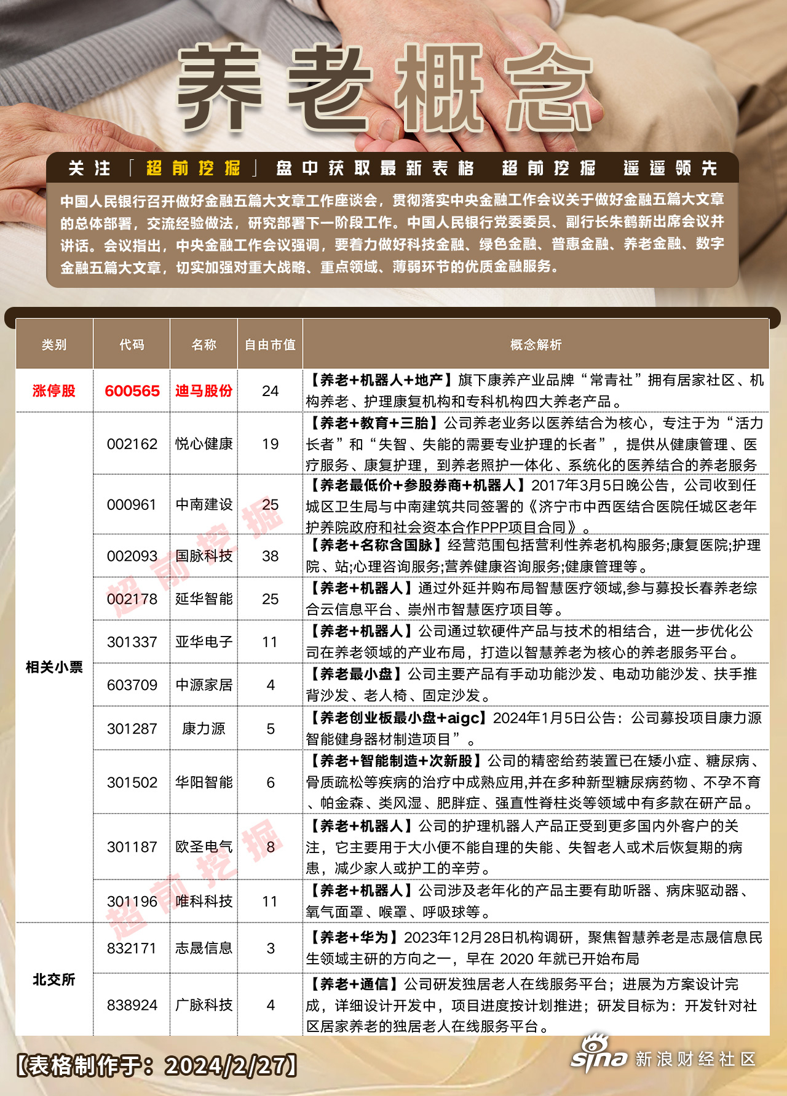The width and height of the screenshot is (787, 1096).
Task: Click stock code 301337
Action: tap(132, 642)
